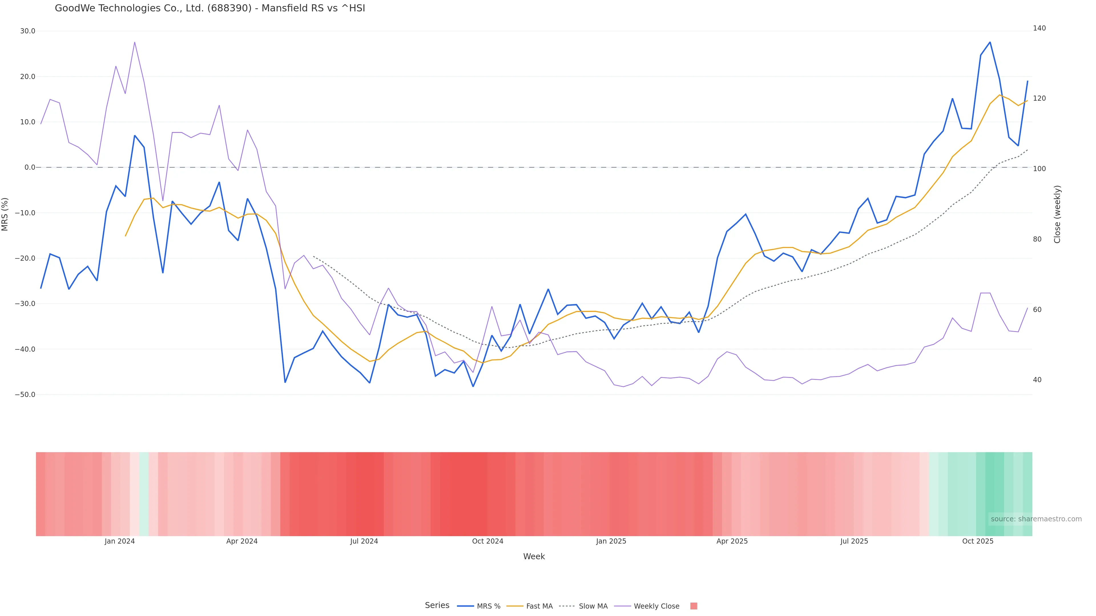Screen dimensions: 1096x616
Task: Click the 'Oct 2024' x-axis tick label
Action: pyautogui.click(x=487, y=541)
